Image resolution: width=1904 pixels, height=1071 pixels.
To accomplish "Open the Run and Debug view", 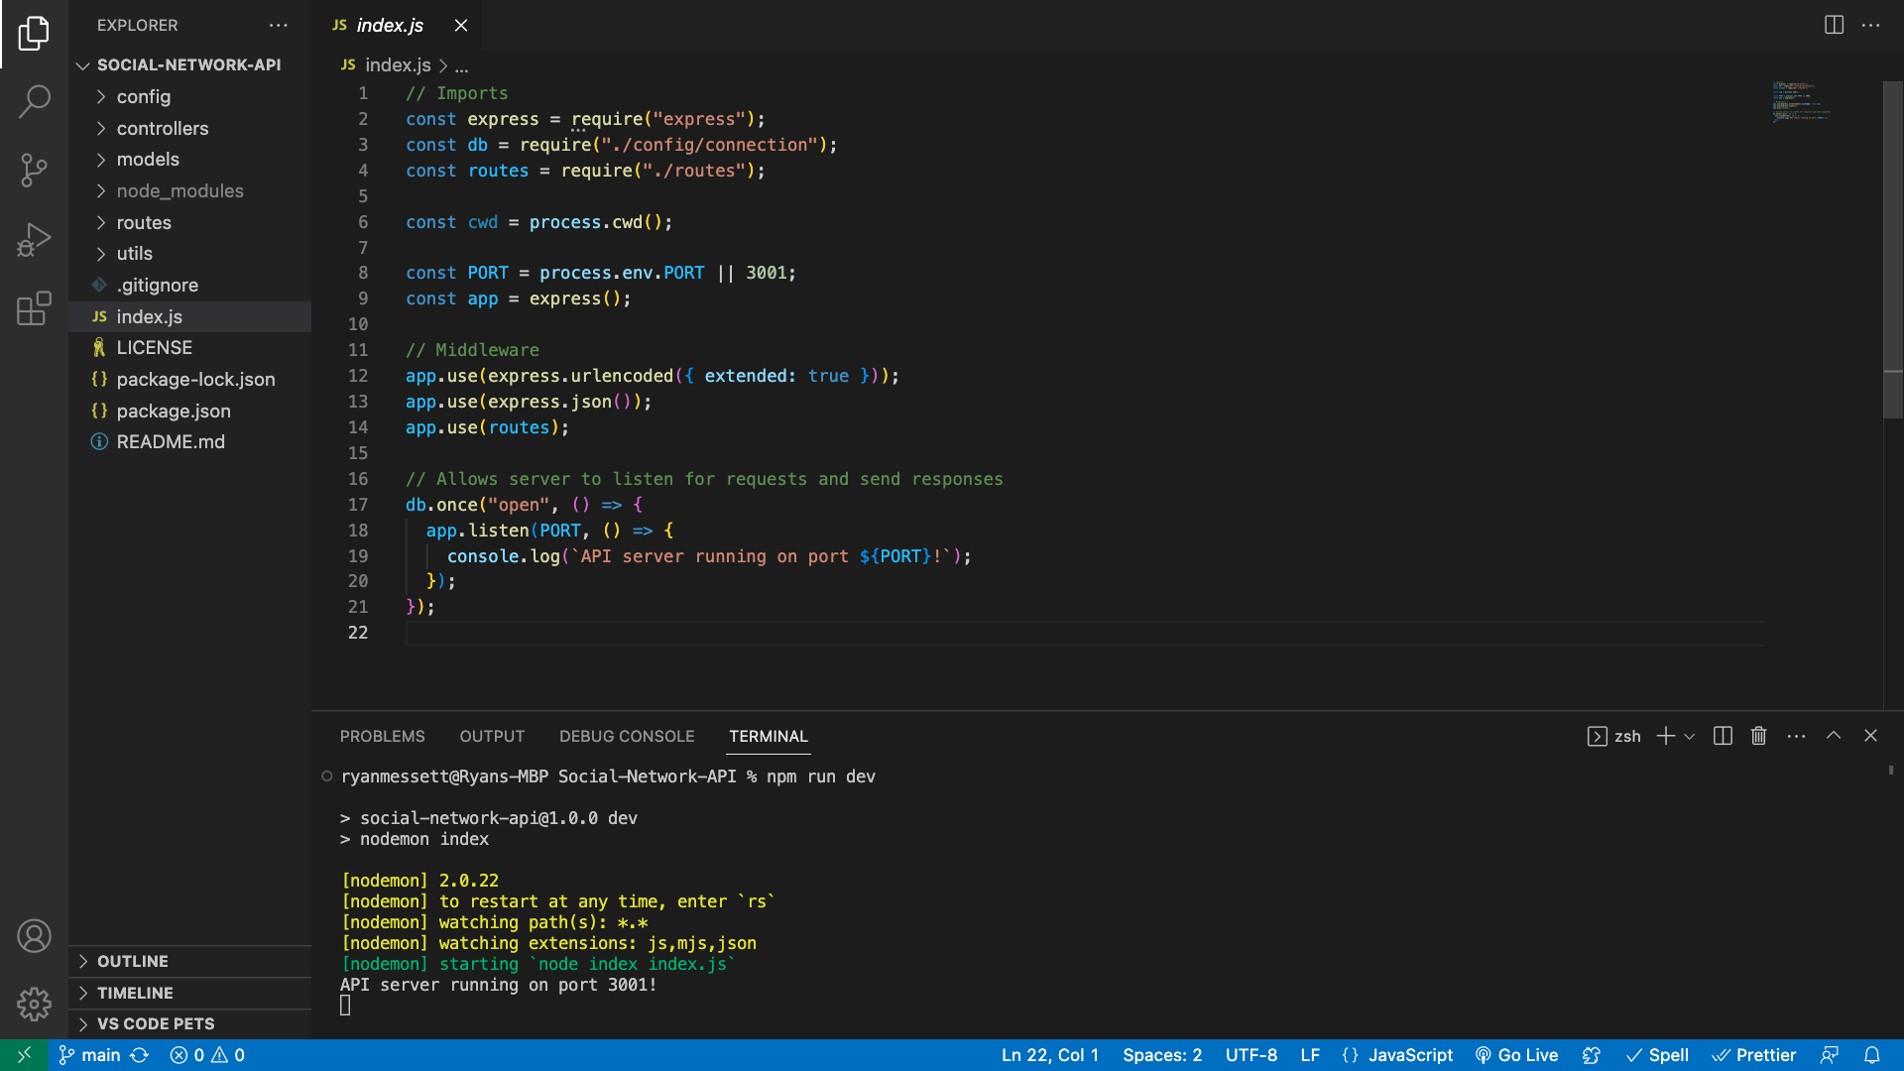I will 35,239.
